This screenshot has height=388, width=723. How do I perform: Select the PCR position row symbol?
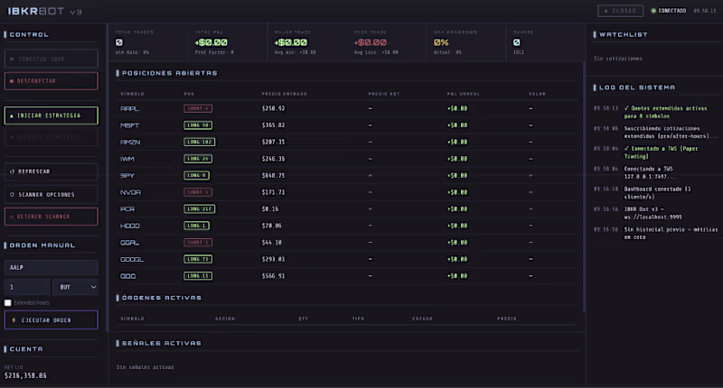[127, 209]
